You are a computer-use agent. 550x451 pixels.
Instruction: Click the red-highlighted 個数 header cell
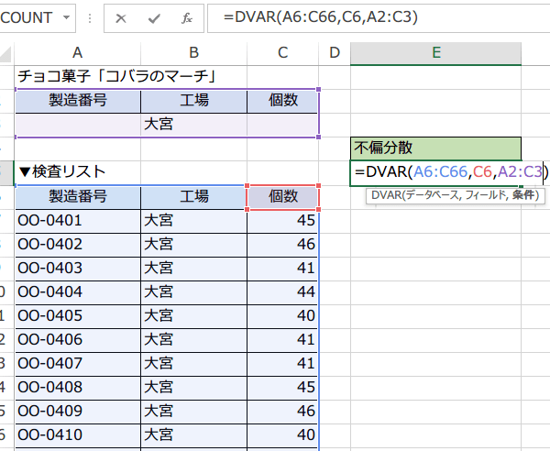(282, 195)
